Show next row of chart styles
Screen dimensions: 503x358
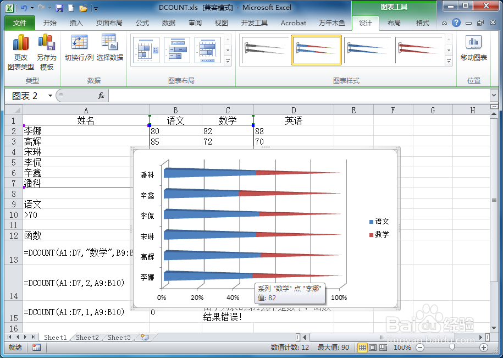click(x=449, y=51)
